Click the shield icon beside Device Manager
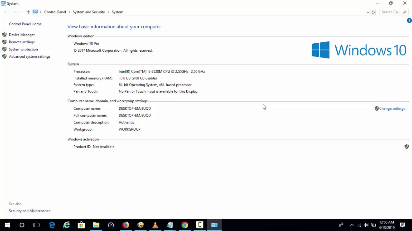Screen dimensions: 412x231 point(4,35)
